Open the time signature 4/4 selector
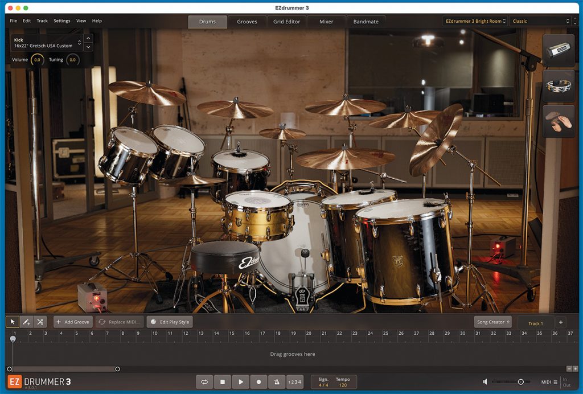 click(323, 382)
